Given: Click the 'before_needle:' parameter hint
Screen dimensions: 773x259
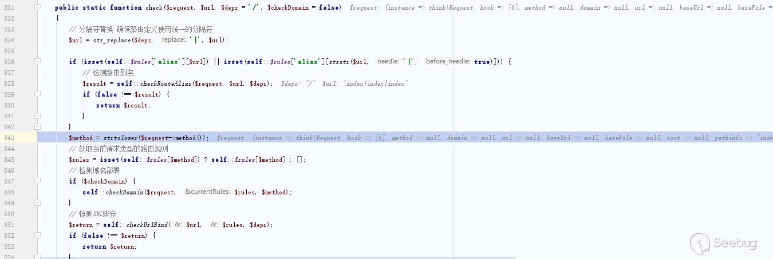Looking at the screenshot, I should (x=448, y=62).
